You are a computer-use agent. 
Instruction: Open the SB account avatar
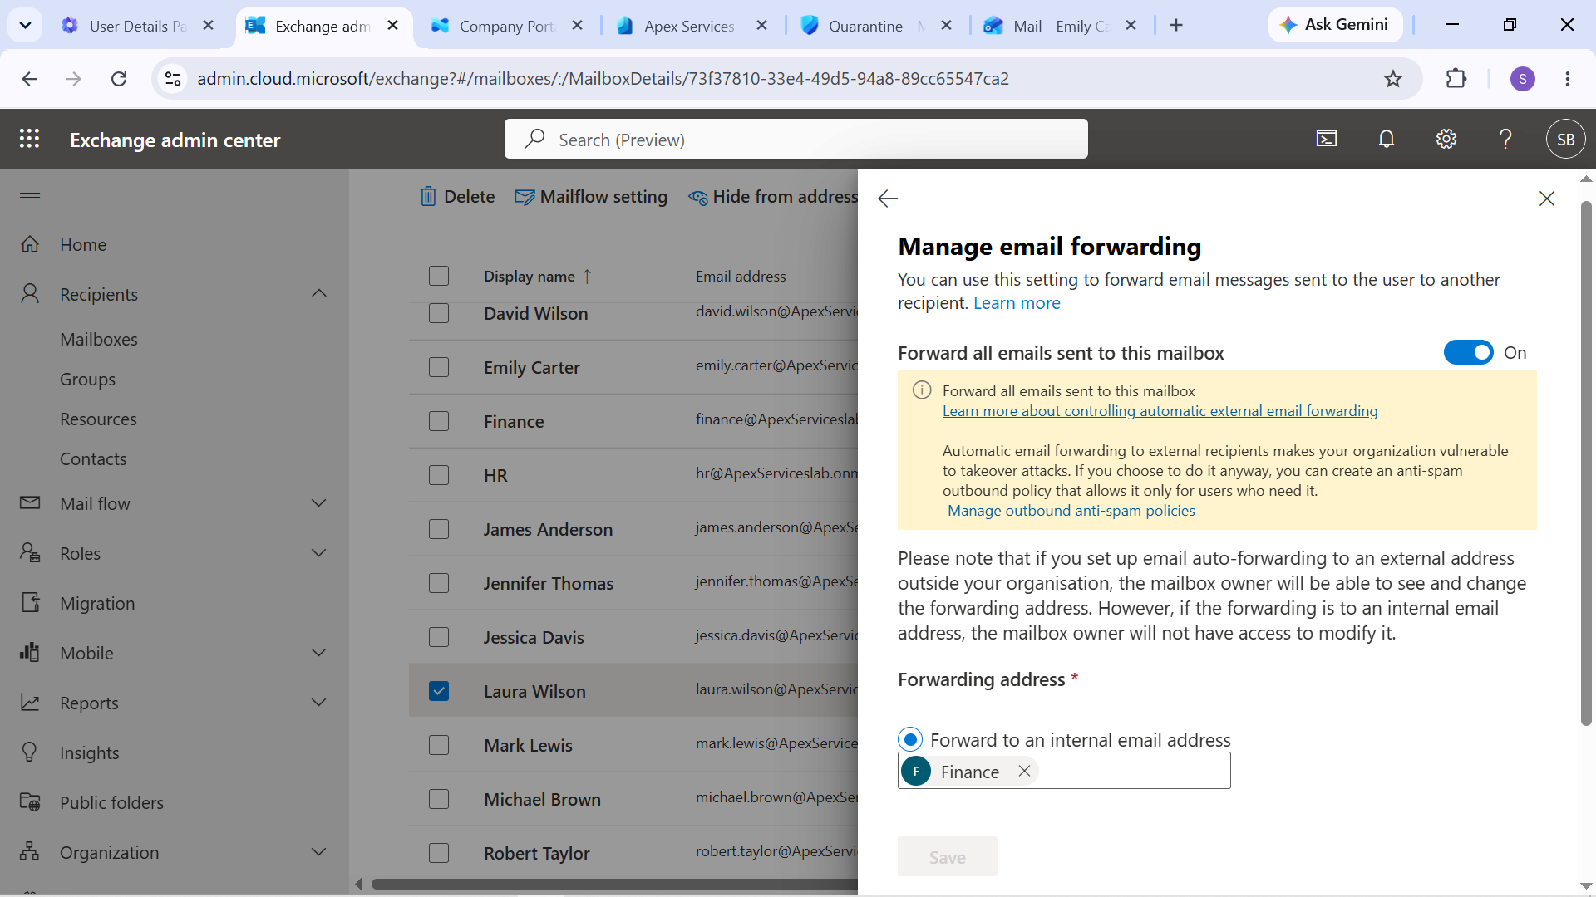pyautogui.click(x=1566, y=139)
